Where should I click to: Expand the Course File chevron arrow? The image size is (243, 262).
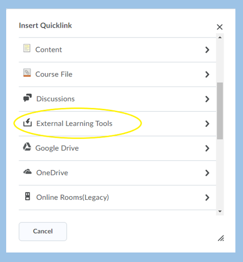coord(207,74)
